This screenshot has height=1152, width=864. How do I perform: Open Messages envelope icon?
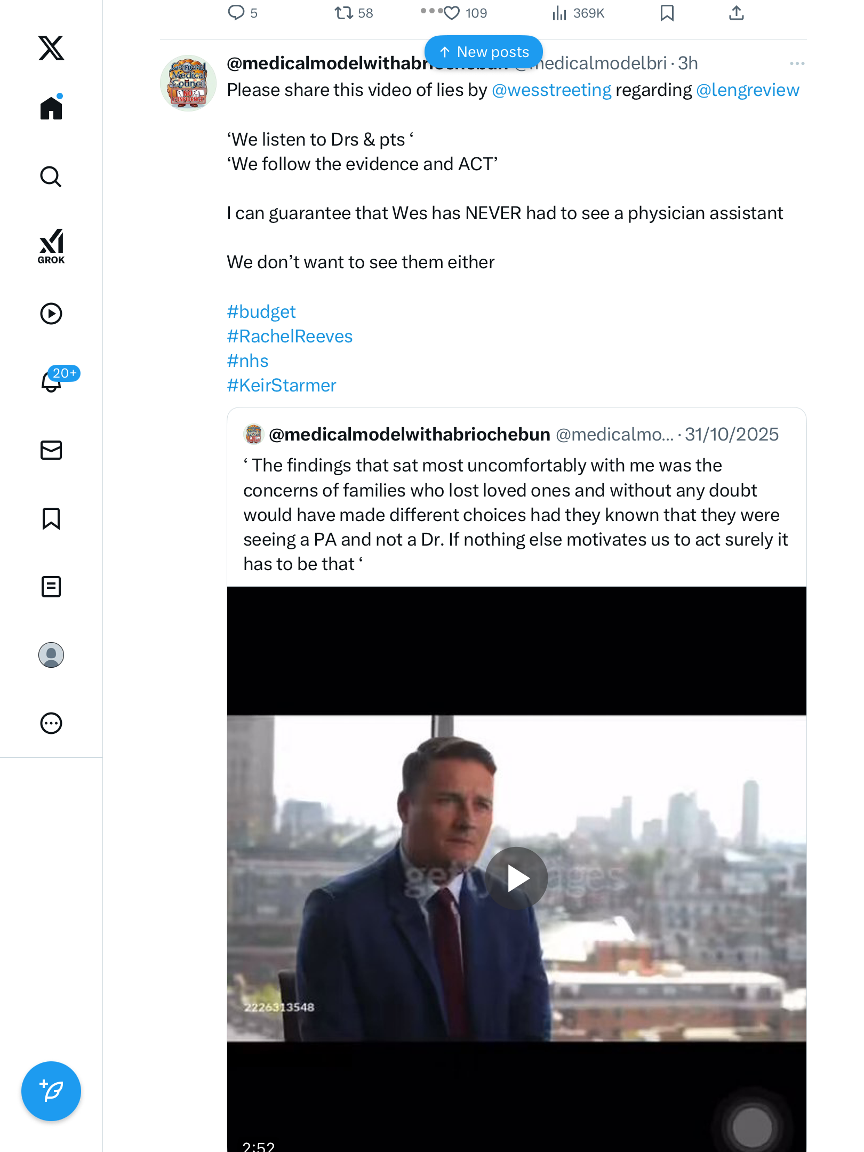[51, 450]
